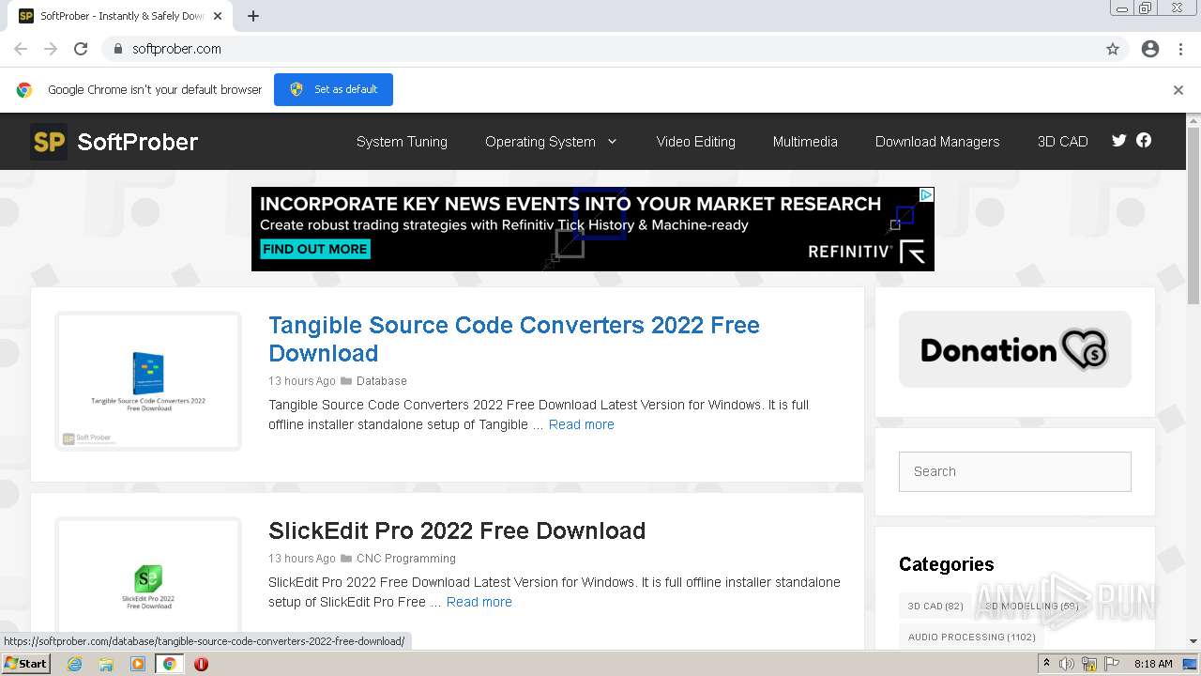The image size is (1201, 676).
Task: Click the taskbar clock 8:18 AM
Action: point(1153,664)
